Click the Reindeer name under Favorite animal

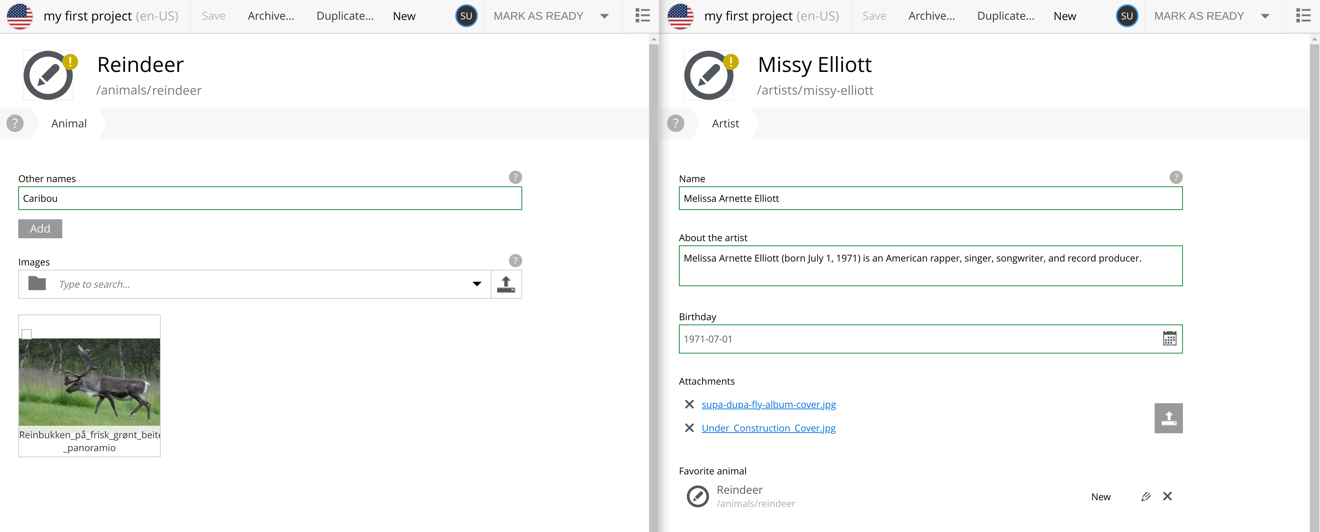point(739,490)
